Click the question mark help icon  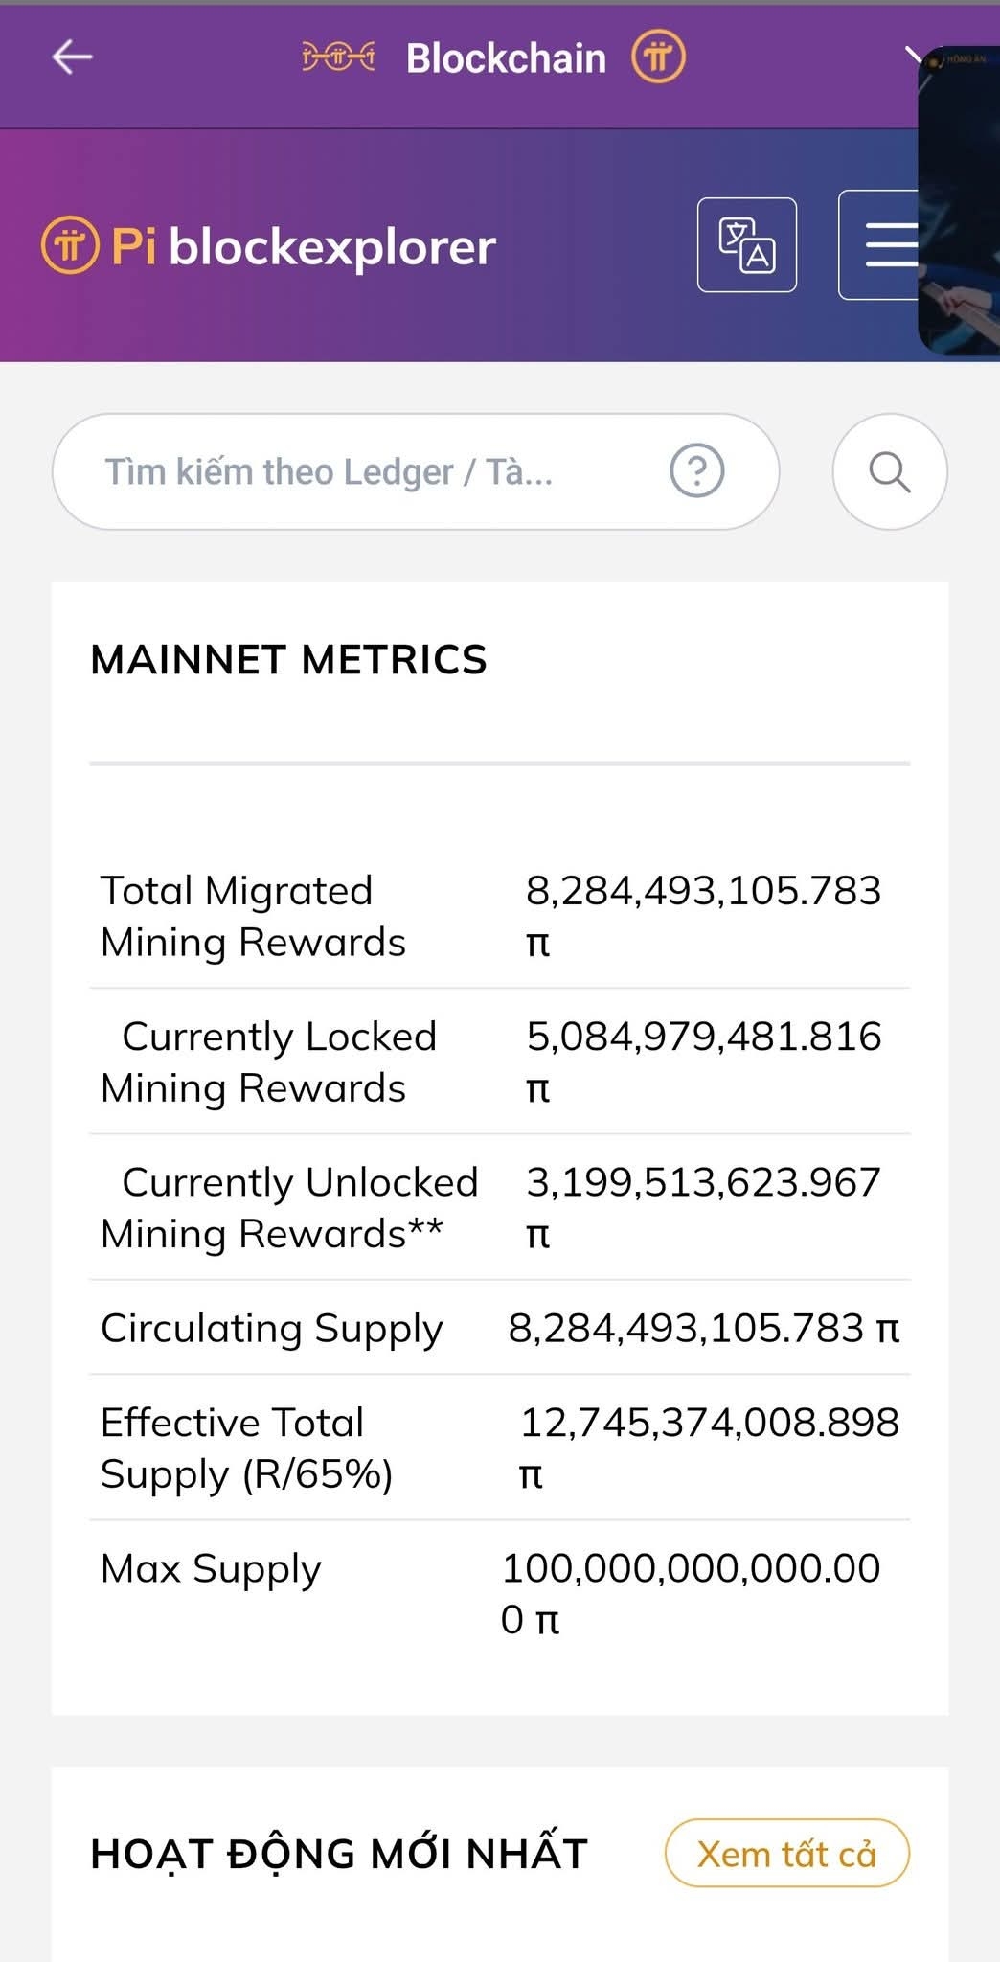coord(696,471)
